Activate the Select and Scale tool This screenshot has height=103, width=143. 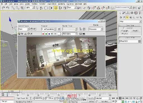[x=65, y=8]
